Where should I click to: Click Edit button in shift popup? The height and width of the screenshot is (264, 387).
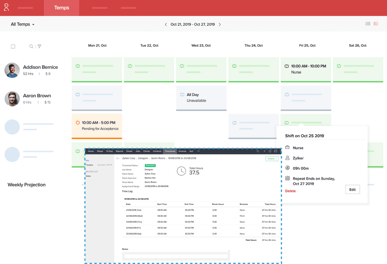click(x=352, y=189)
